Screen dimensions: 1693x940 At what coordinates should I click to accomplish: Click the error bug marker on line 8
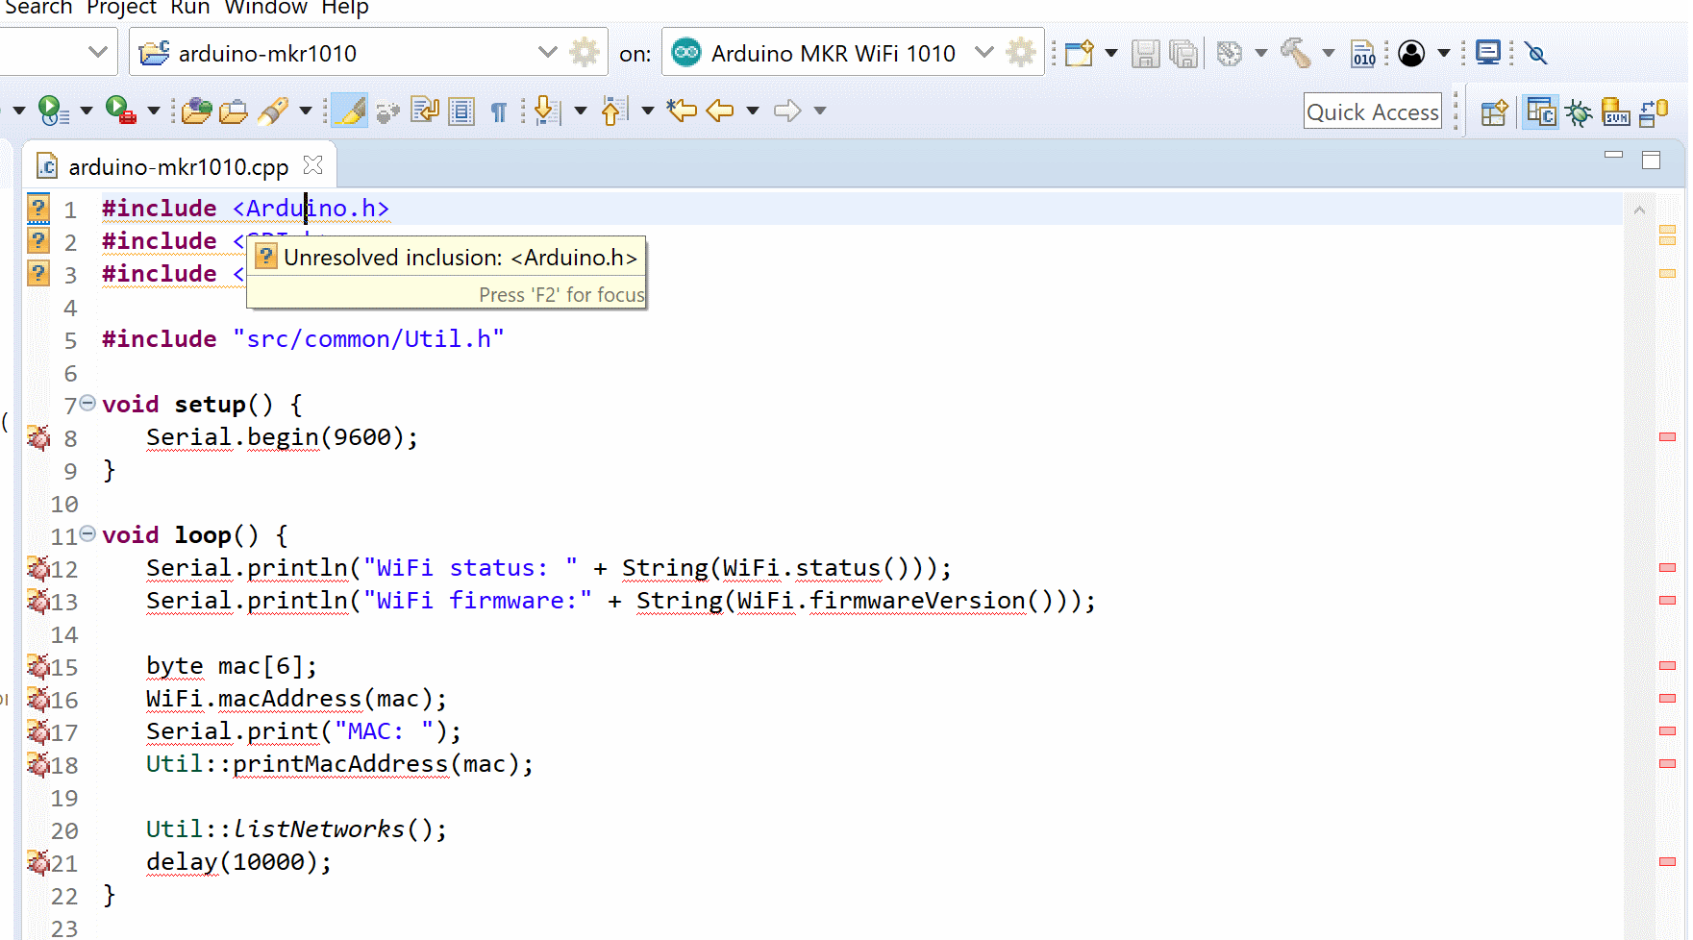[x=38, y=437]
